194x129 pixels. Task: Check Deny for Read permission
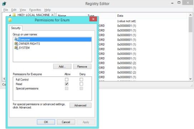[x=81, y=84]
